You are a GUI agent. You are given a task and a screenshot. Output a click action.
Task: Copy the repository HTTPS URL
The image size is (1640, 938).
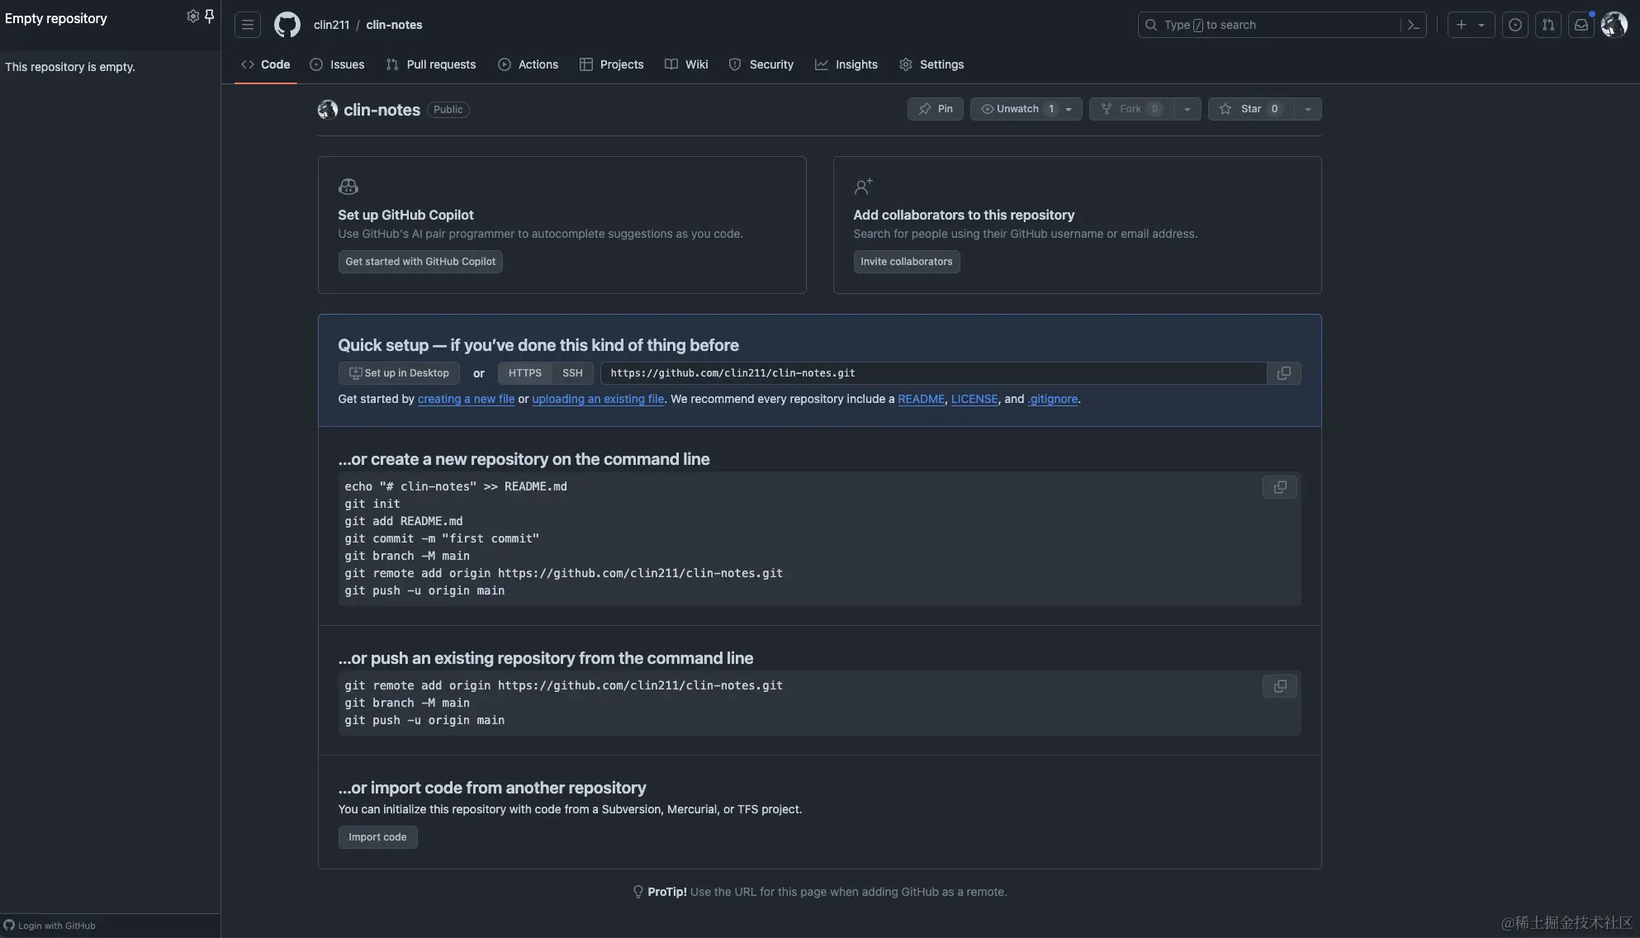coord(1283,373)
